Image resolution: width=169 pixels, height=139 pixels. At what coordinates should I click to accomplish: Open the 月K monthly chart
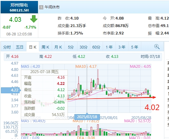click(58, 47)
